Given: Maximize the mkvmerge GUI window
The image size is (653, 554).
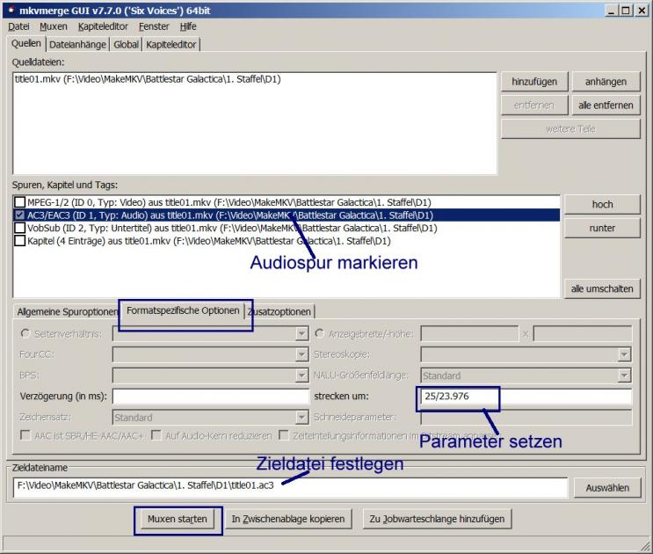Looking at the screenshot, I should click(x=626, y=11).
